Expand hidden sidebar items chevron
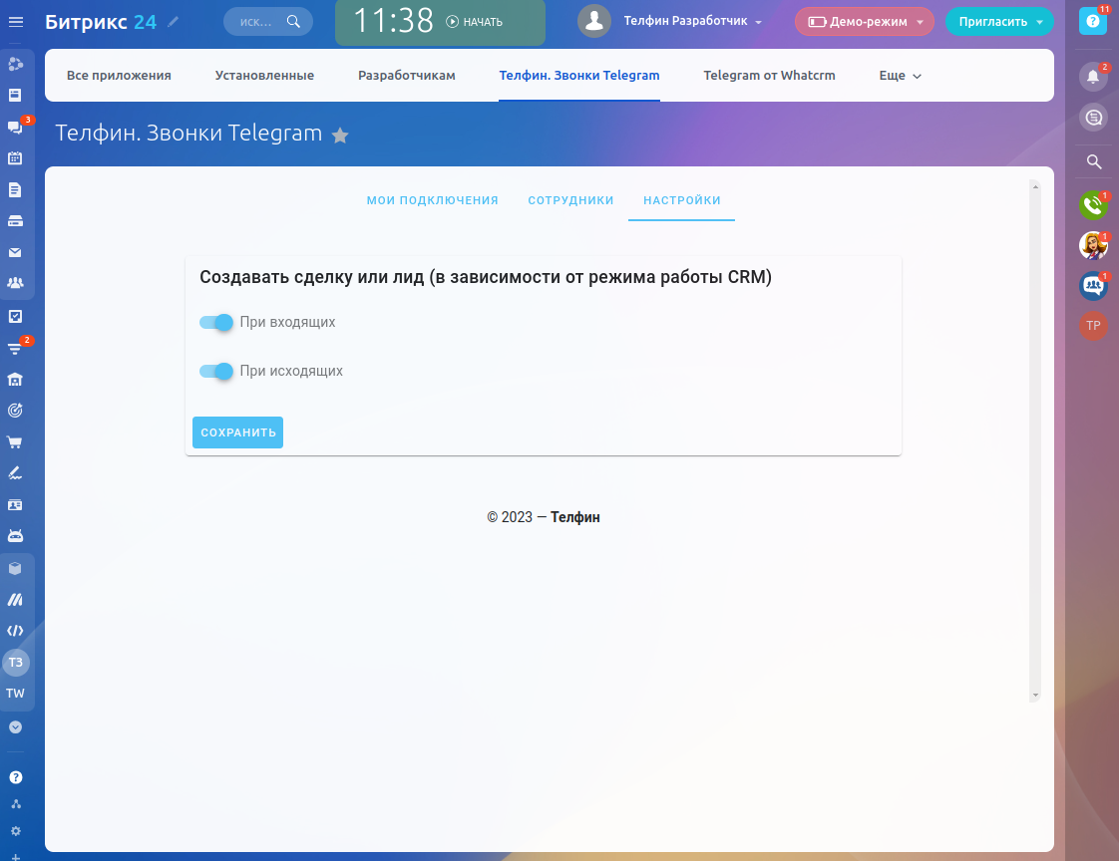Screen dimensions: 1119x861 [16, 726]
